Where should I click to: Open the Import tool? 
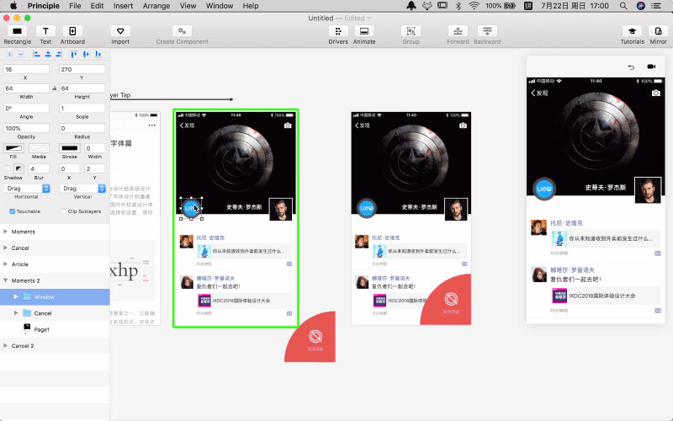pyautogui.click(x=120, y=31)
